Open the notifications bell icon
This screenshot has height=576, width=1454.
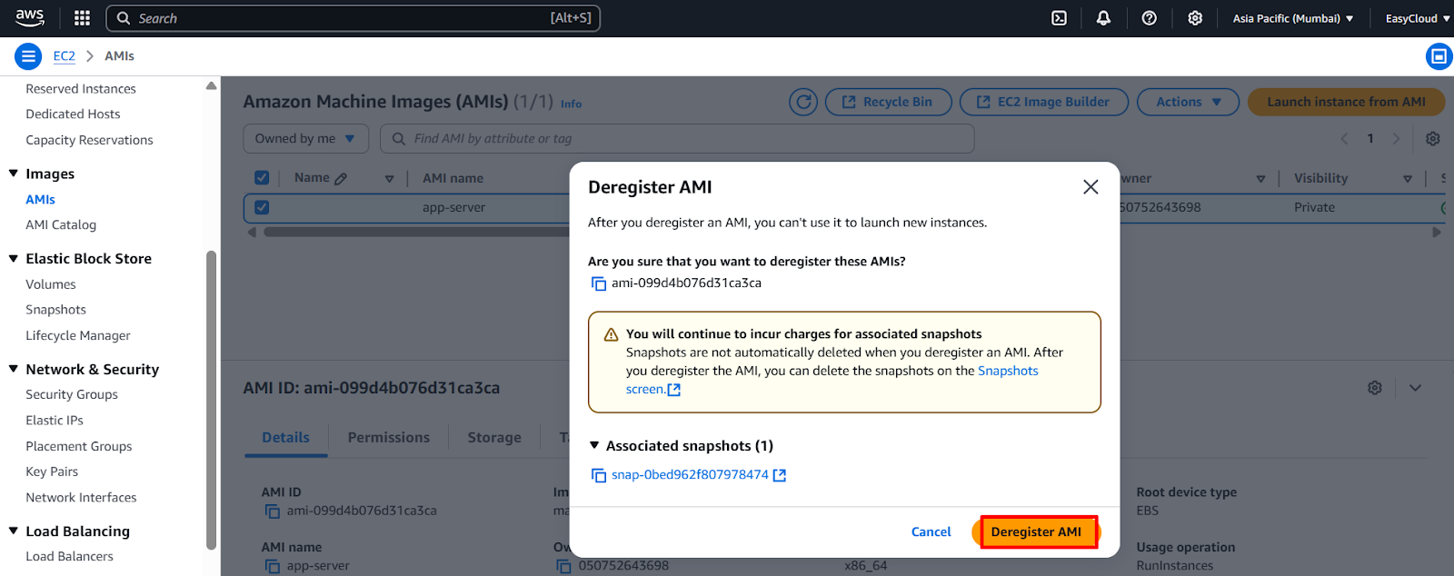pos(1103,18)
